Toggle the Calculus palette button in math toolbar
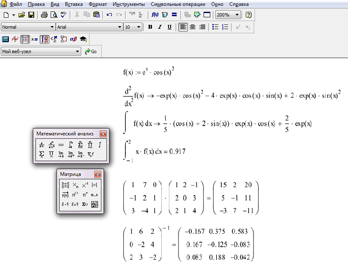The width and height of the screenshot is (348, 267). coord(45,40)
